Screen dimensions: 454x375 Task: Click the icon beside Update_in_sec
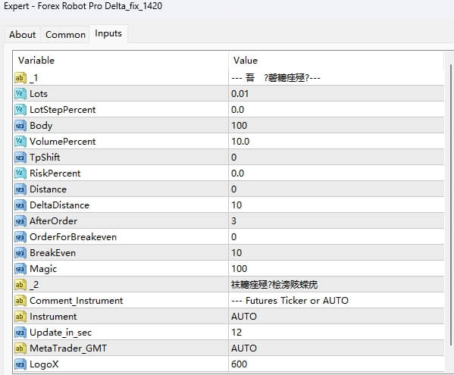(20, 333)
